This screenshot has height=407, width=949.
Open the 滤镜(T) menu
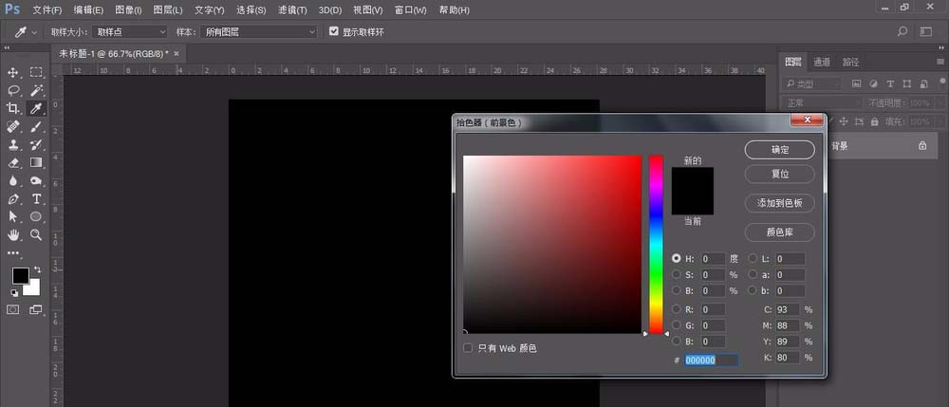pos(291,9)
